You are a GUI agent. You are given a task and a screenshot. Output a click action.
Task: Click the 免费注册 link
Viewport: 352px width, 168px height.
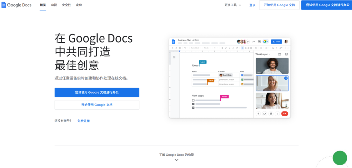(x=84, y=121)
